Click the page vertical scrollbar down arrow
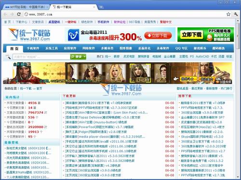 238,177
